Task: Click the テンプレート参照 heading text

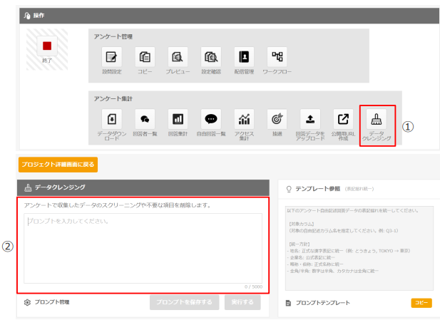Action: (317, 189)
